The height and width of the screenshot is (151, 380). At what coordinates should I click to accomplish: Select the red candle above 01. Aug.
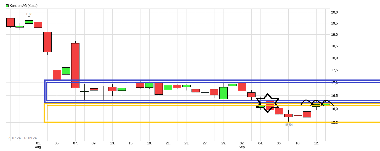point(38,25)
